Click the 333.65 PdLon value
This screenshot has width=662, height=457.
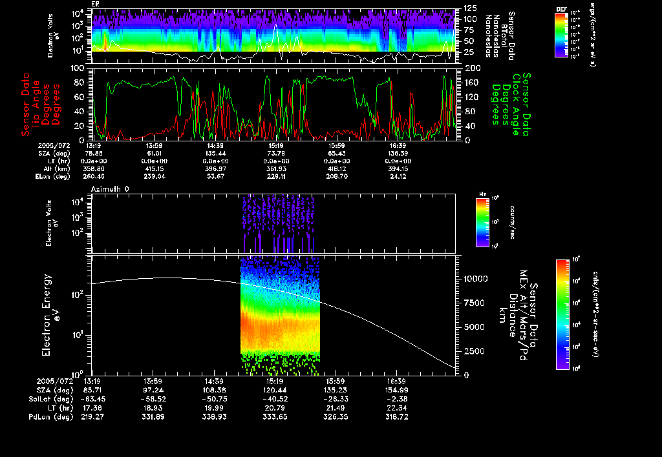[x=276, y=417]
